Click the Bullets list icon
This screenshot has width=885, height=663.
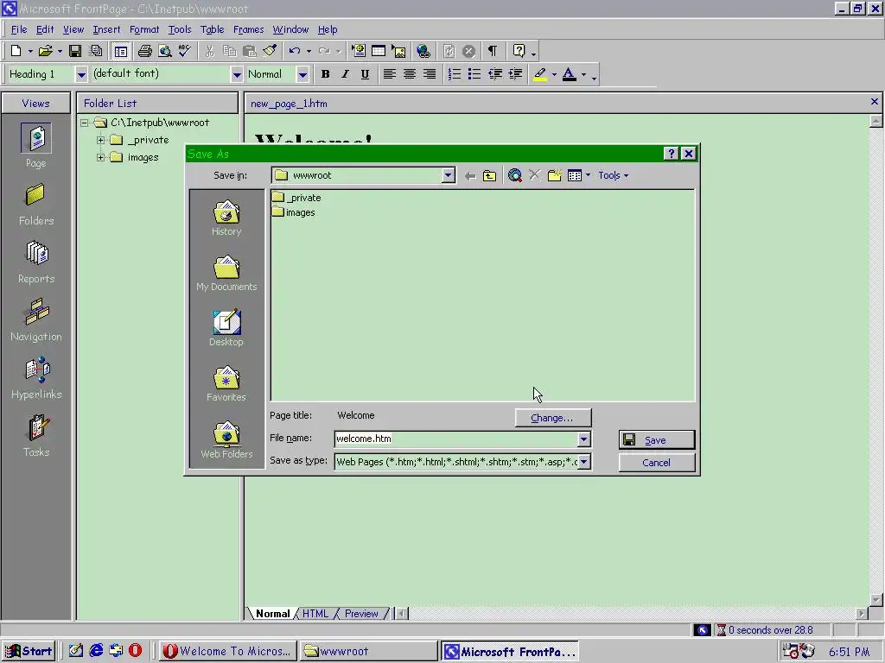point(474,74)
